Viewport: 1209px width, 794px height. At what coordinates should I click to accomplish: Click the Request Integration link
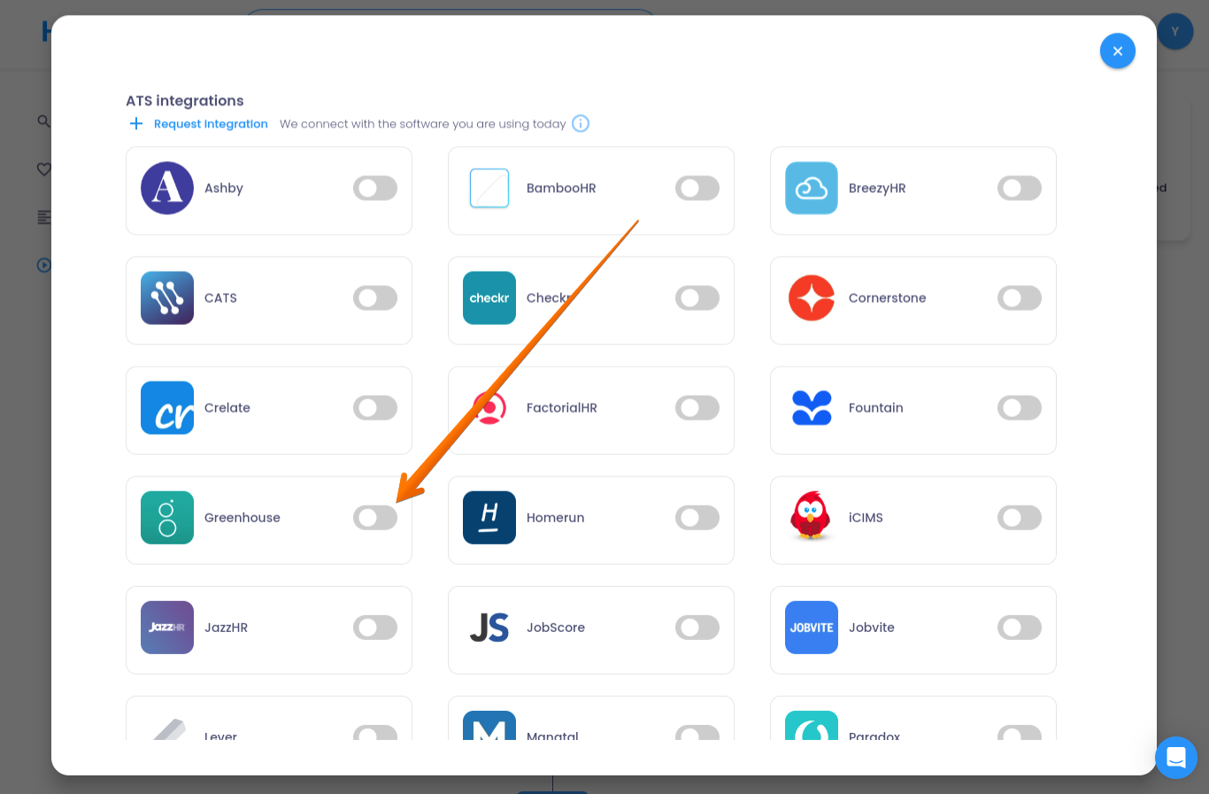click(211, 124)
